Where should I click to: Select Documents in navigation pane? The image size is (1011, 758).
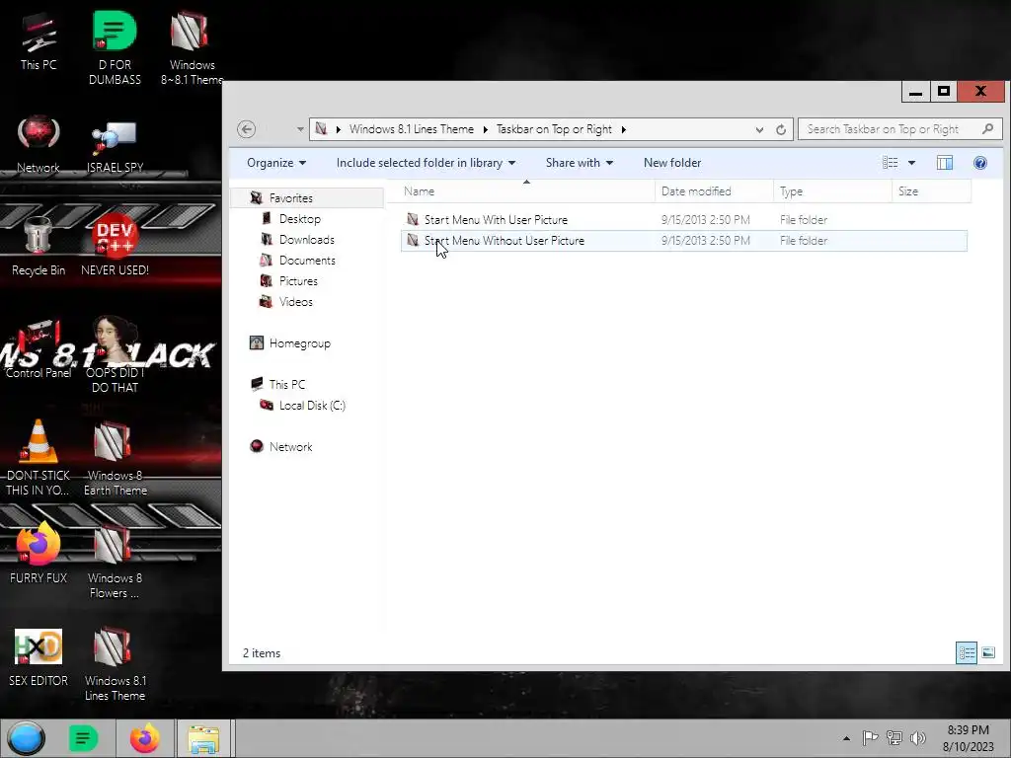click(x=308, y=261)
